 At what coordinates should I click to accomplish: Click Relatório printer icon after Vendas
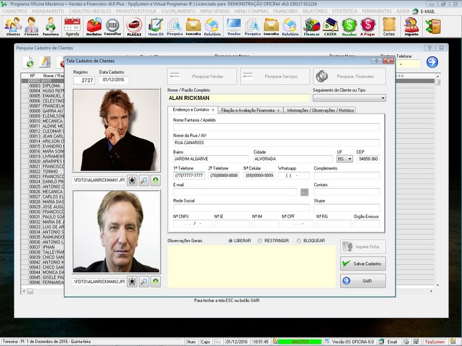click(x=290, y=27)
